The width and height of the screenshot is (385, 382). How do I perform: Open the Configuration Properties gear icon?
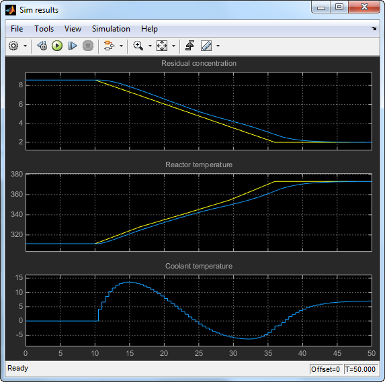pyautogui.click(x=13, y=46)
